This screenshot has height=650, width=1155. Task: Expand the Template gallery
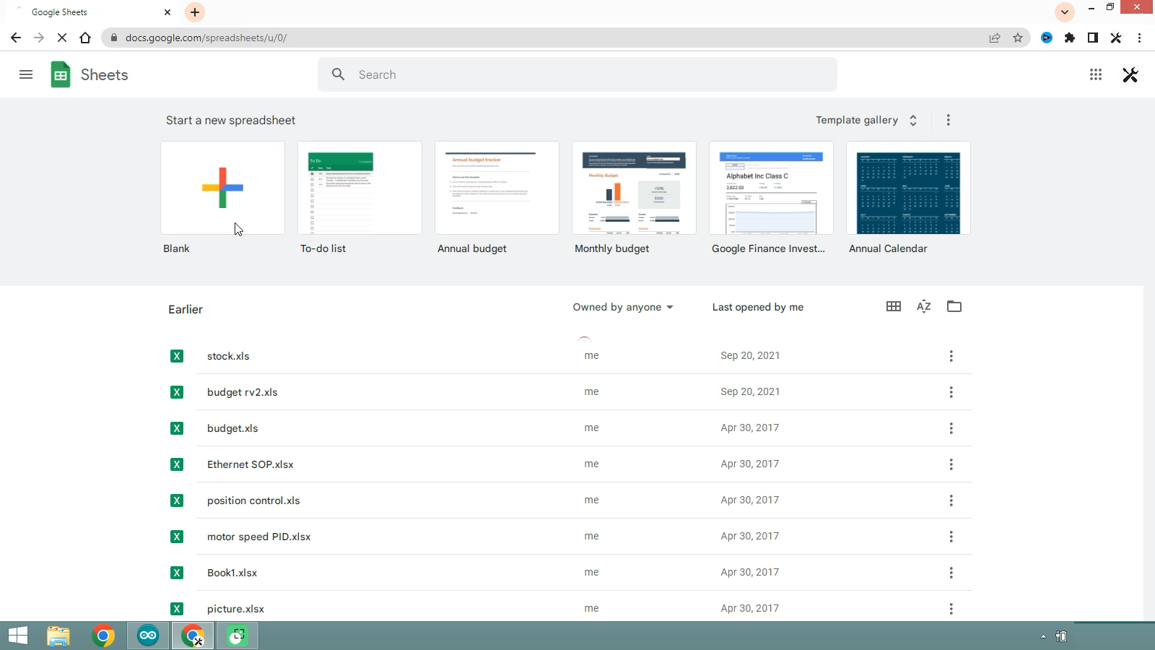(866, 120)
